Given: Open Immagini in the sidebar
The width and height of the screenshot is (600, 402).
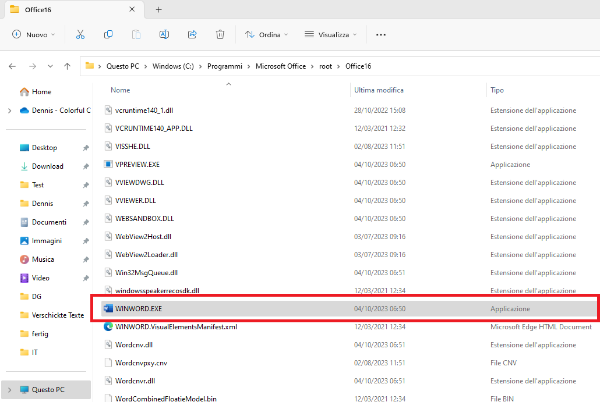Looking at the screenshot, I should (x=47, y=241).
